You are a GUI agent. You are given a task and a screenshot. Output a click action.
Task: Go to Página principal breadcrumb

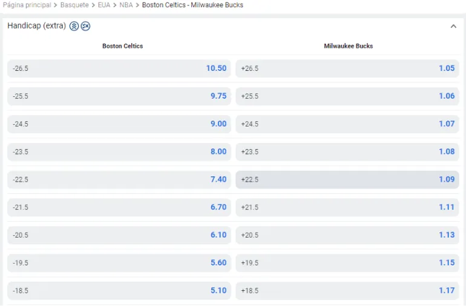point(27,5)
